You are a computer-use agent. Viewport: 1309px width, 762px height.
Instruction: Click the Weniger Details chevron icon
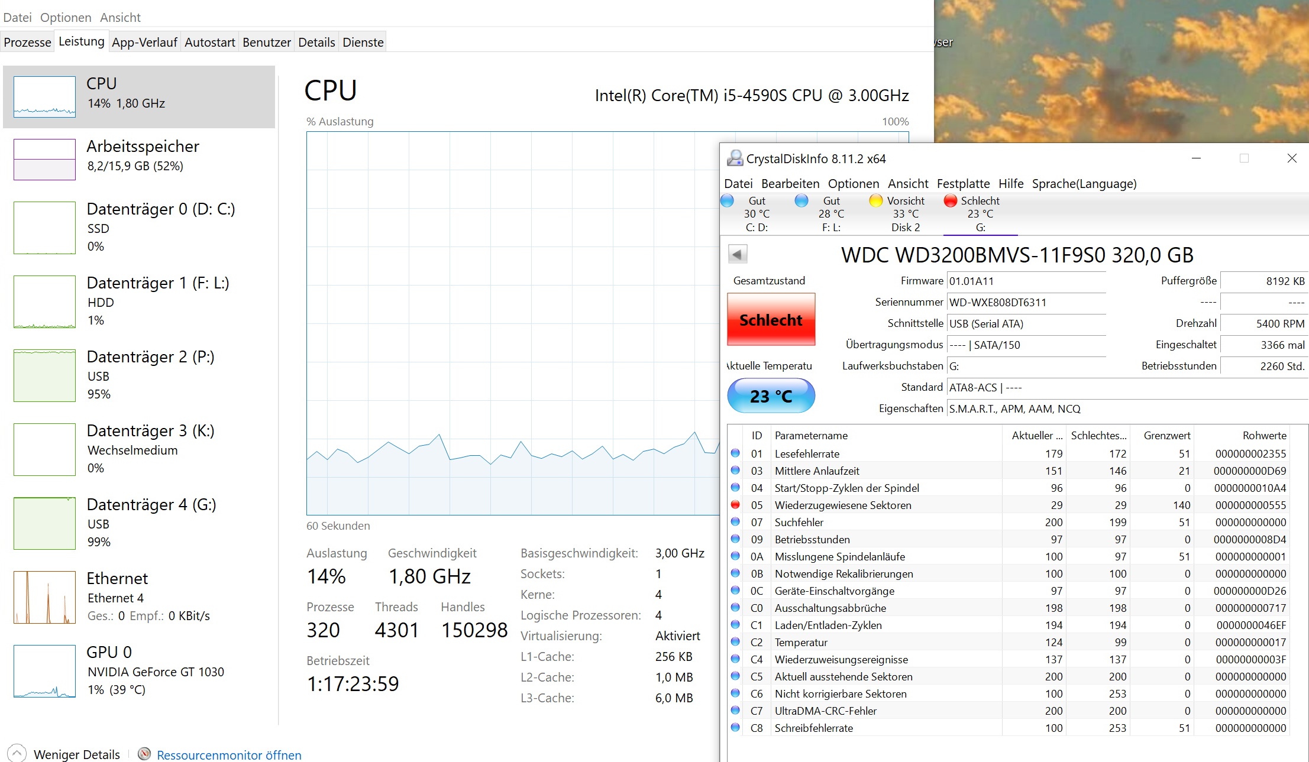pyautogui.click(x=17, y=754)
